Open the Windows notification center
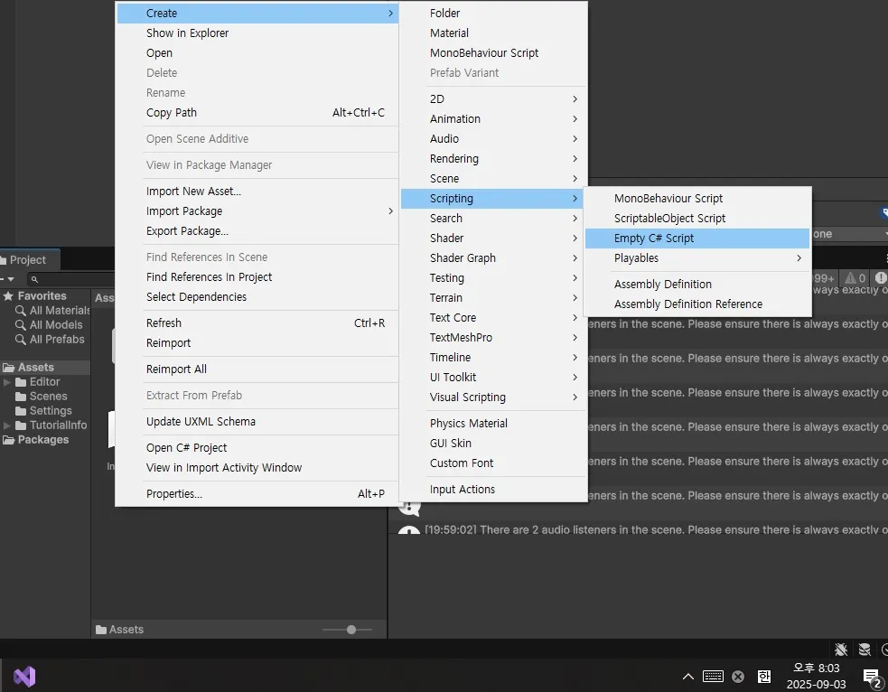 pyautogui.click(x=872, y=677)
